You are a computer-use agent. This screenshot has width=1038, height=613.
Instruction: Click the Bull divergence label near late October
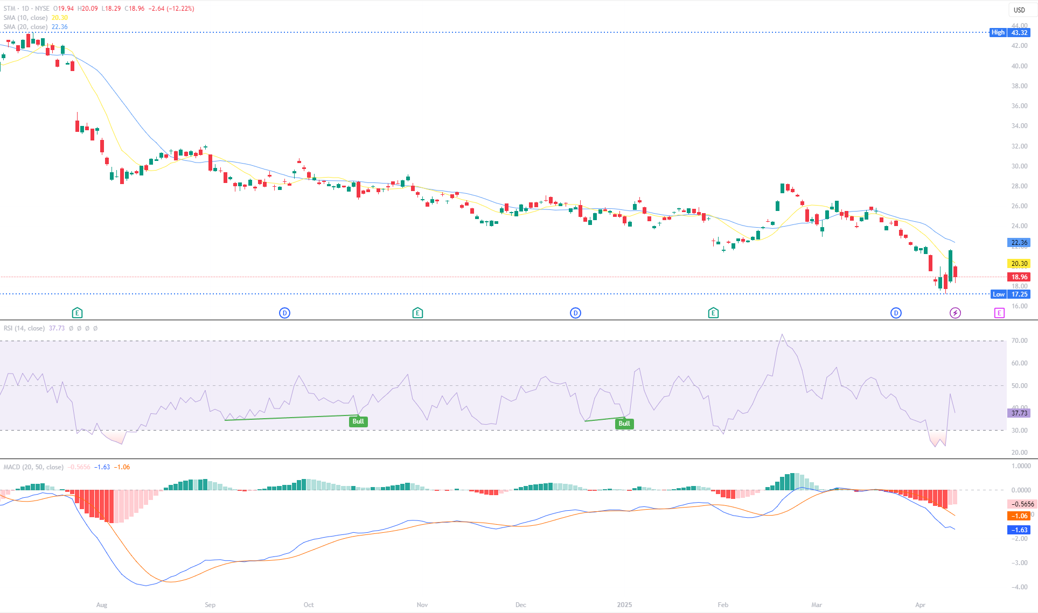click(x=358, y=421)
